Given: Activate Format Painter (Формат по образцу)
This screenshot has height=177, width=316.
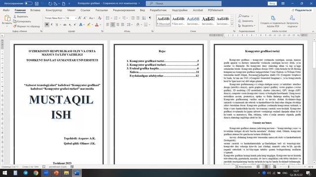Looking at the screenshot, I should 27,26.
